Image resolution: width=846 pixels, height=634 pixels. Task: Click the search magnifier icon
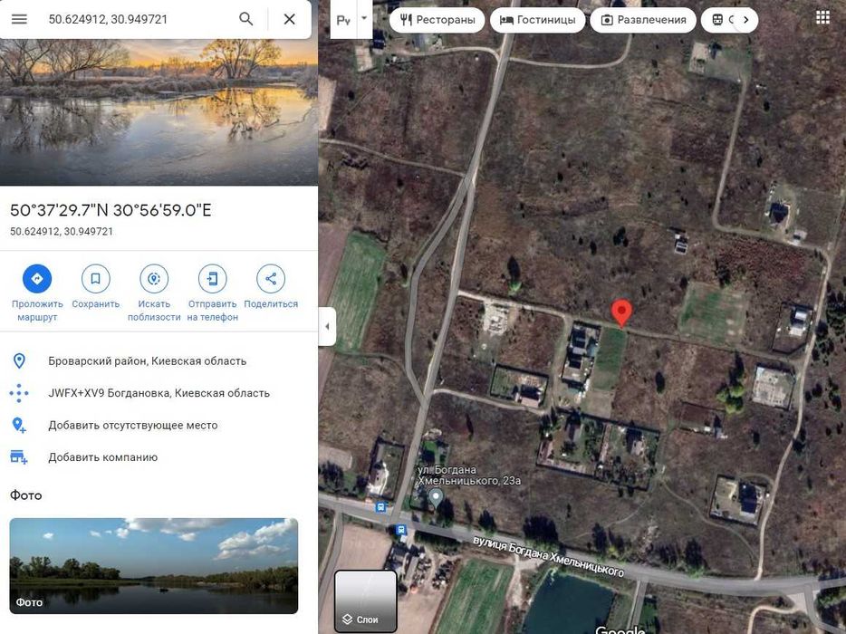click(246, 19)
